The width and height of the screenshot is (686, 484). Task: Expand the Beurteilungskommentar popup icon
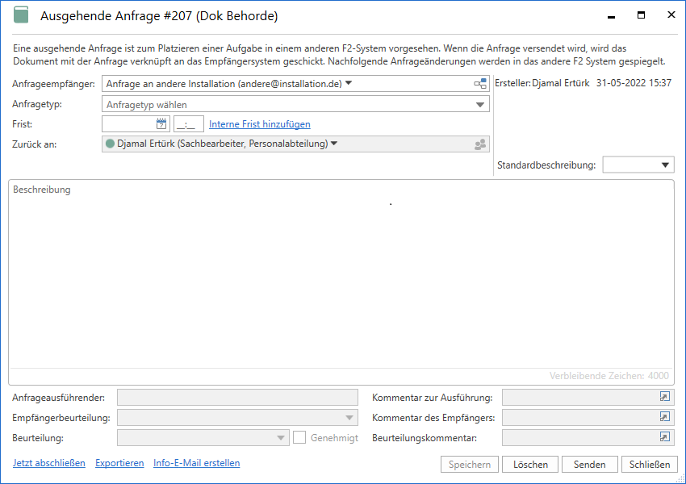tap(665, 437)
